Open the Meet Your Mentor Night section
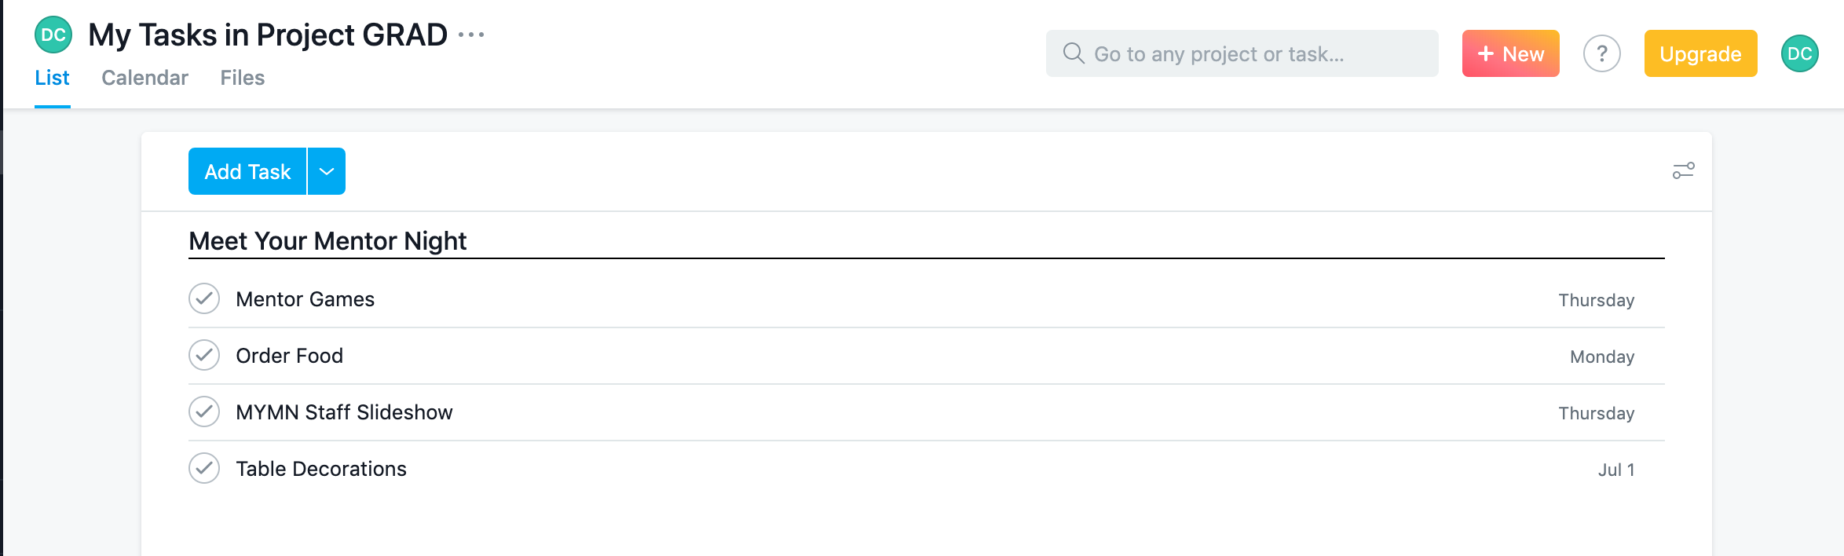 [327, 241]
